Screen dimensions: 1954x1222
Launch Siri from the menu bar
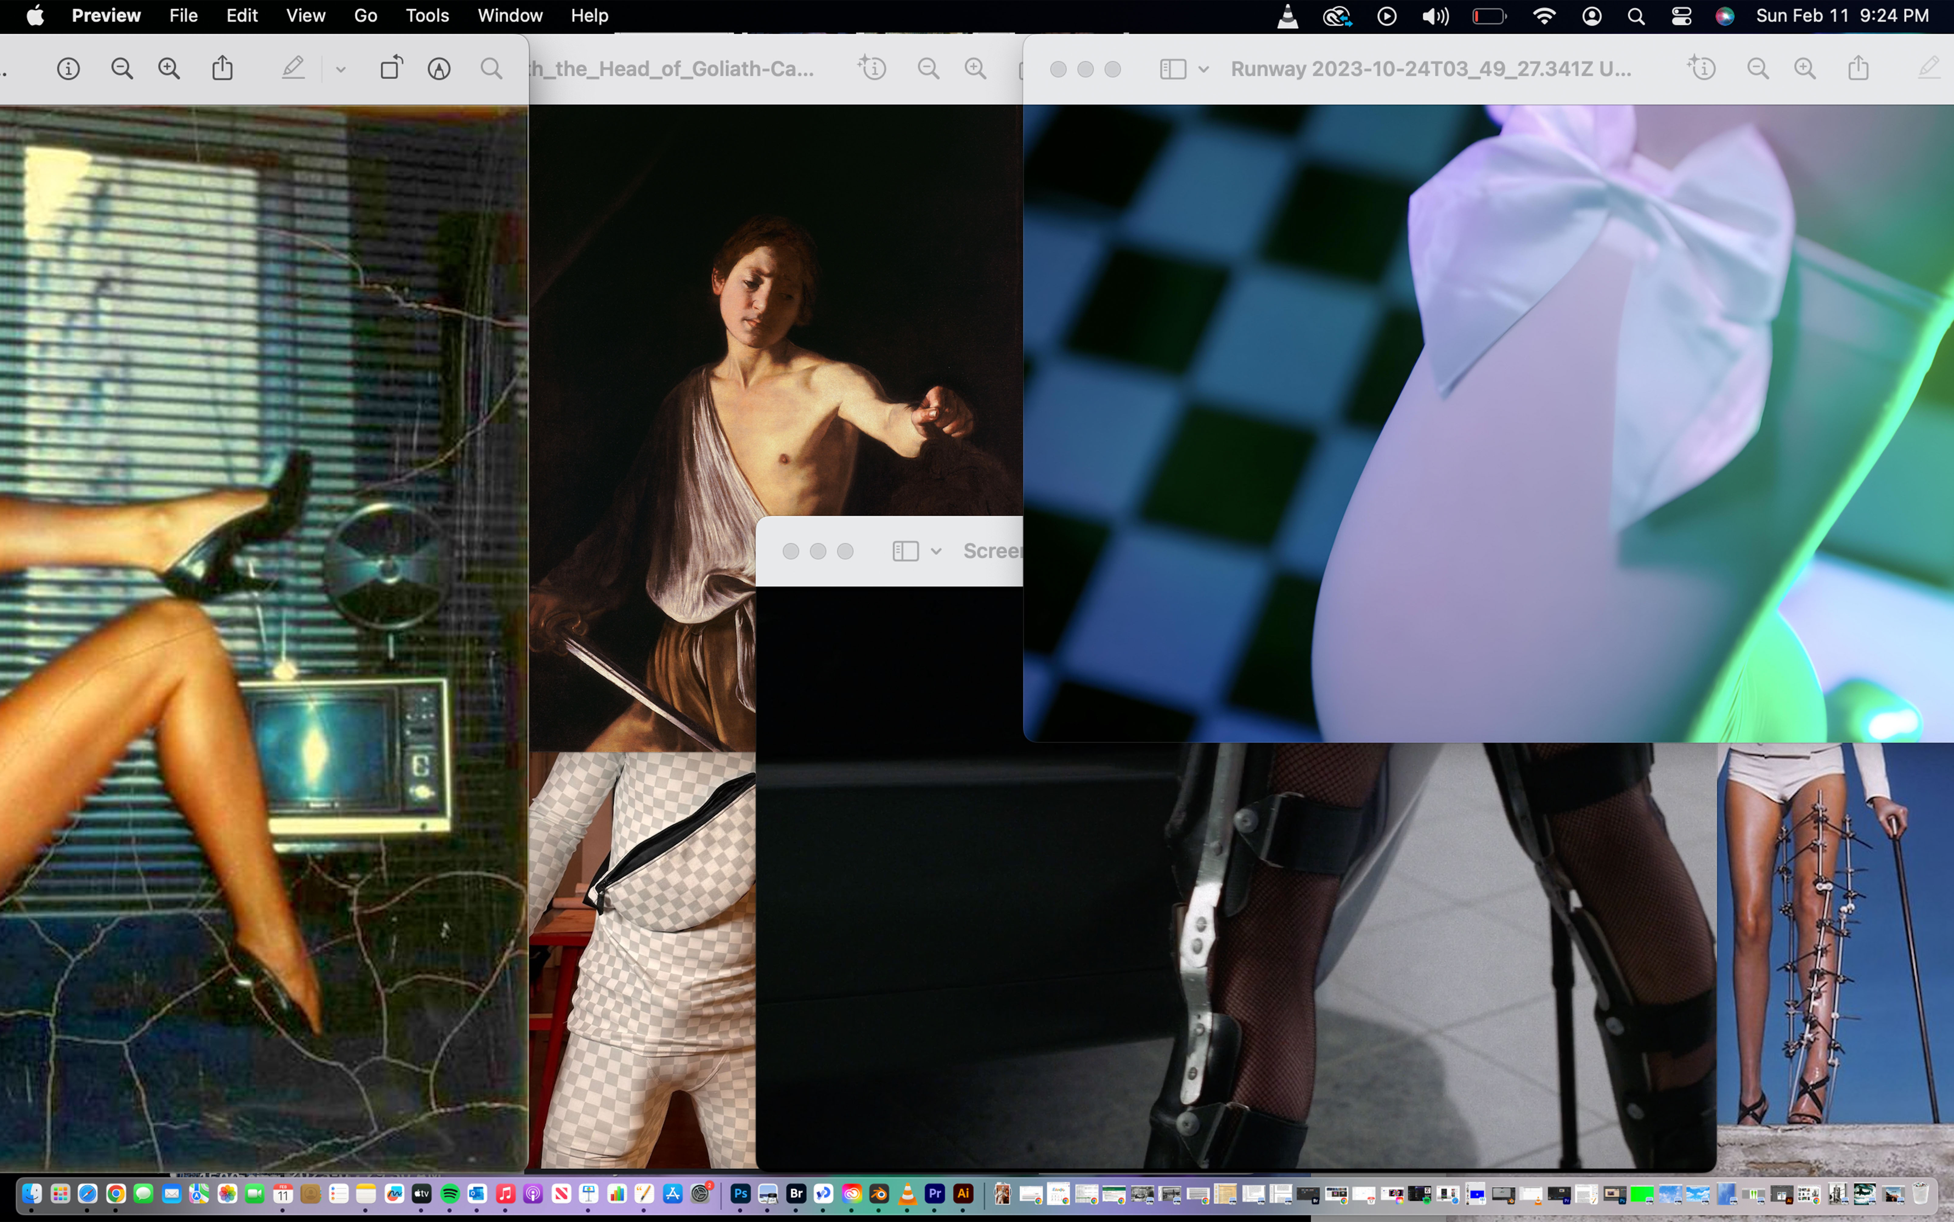(1725, 16)
